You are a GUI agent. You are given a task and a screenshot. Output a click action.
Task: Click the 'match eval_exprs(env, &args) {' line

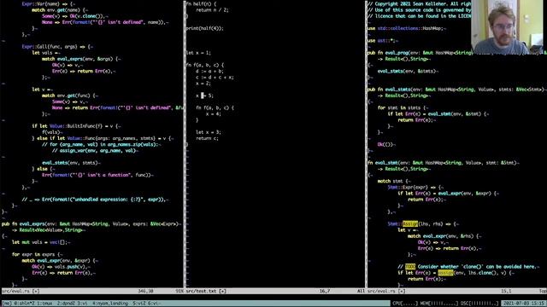tap(81, 59)
